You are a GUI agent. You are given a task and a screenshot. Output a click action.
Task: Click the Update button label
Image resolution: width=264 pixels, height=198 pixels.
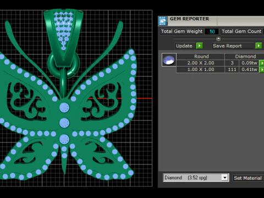pos(184,46)
